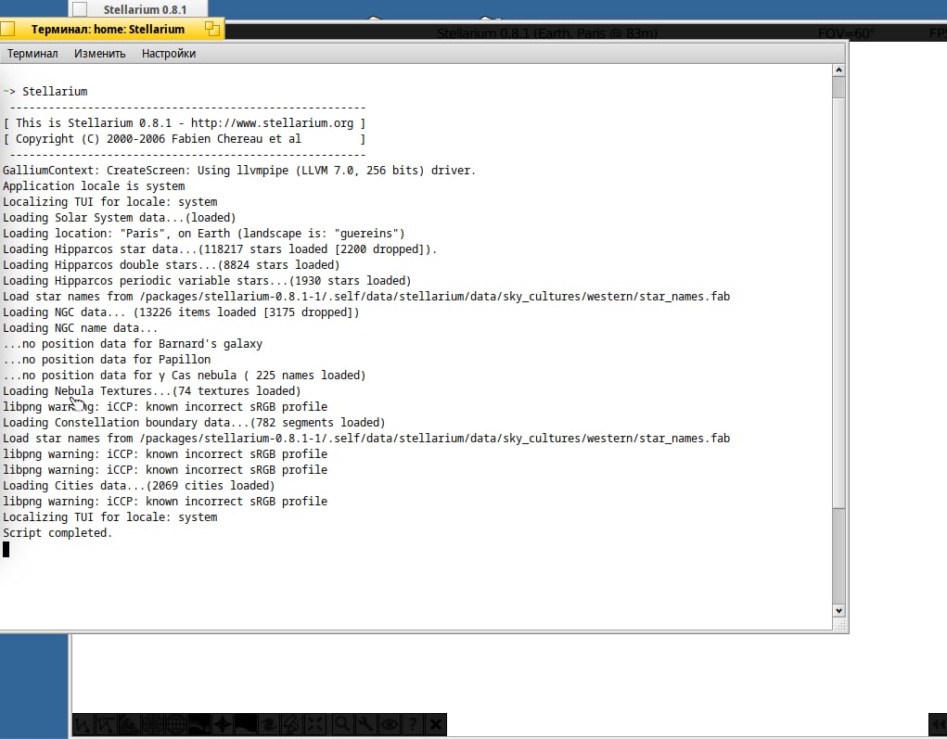This screenshot has width=947, height=739.
Task: Toggle ground landscape in Stellarium toolbar
Action: click(201, 724)
